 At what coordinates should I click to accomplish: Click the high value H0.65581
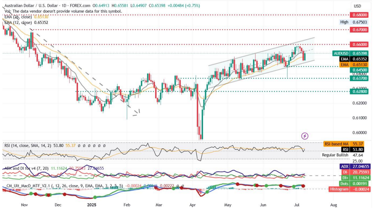click(x=120, y=5)
